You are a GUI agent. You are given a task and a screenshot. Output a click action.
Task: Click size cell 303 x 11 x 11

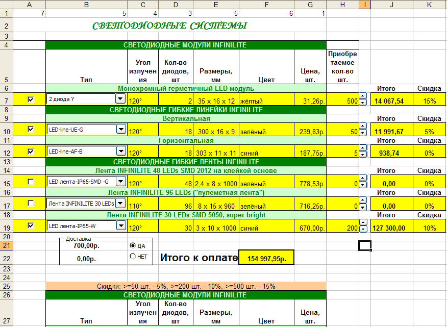(x=216, y=152)
